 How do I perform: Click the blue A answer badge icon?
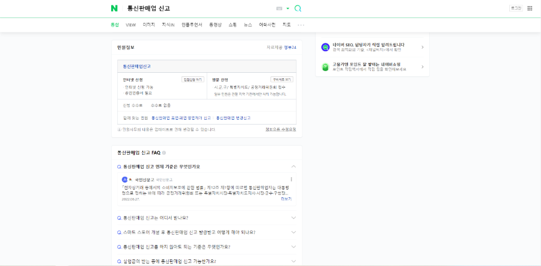point(124,179)
